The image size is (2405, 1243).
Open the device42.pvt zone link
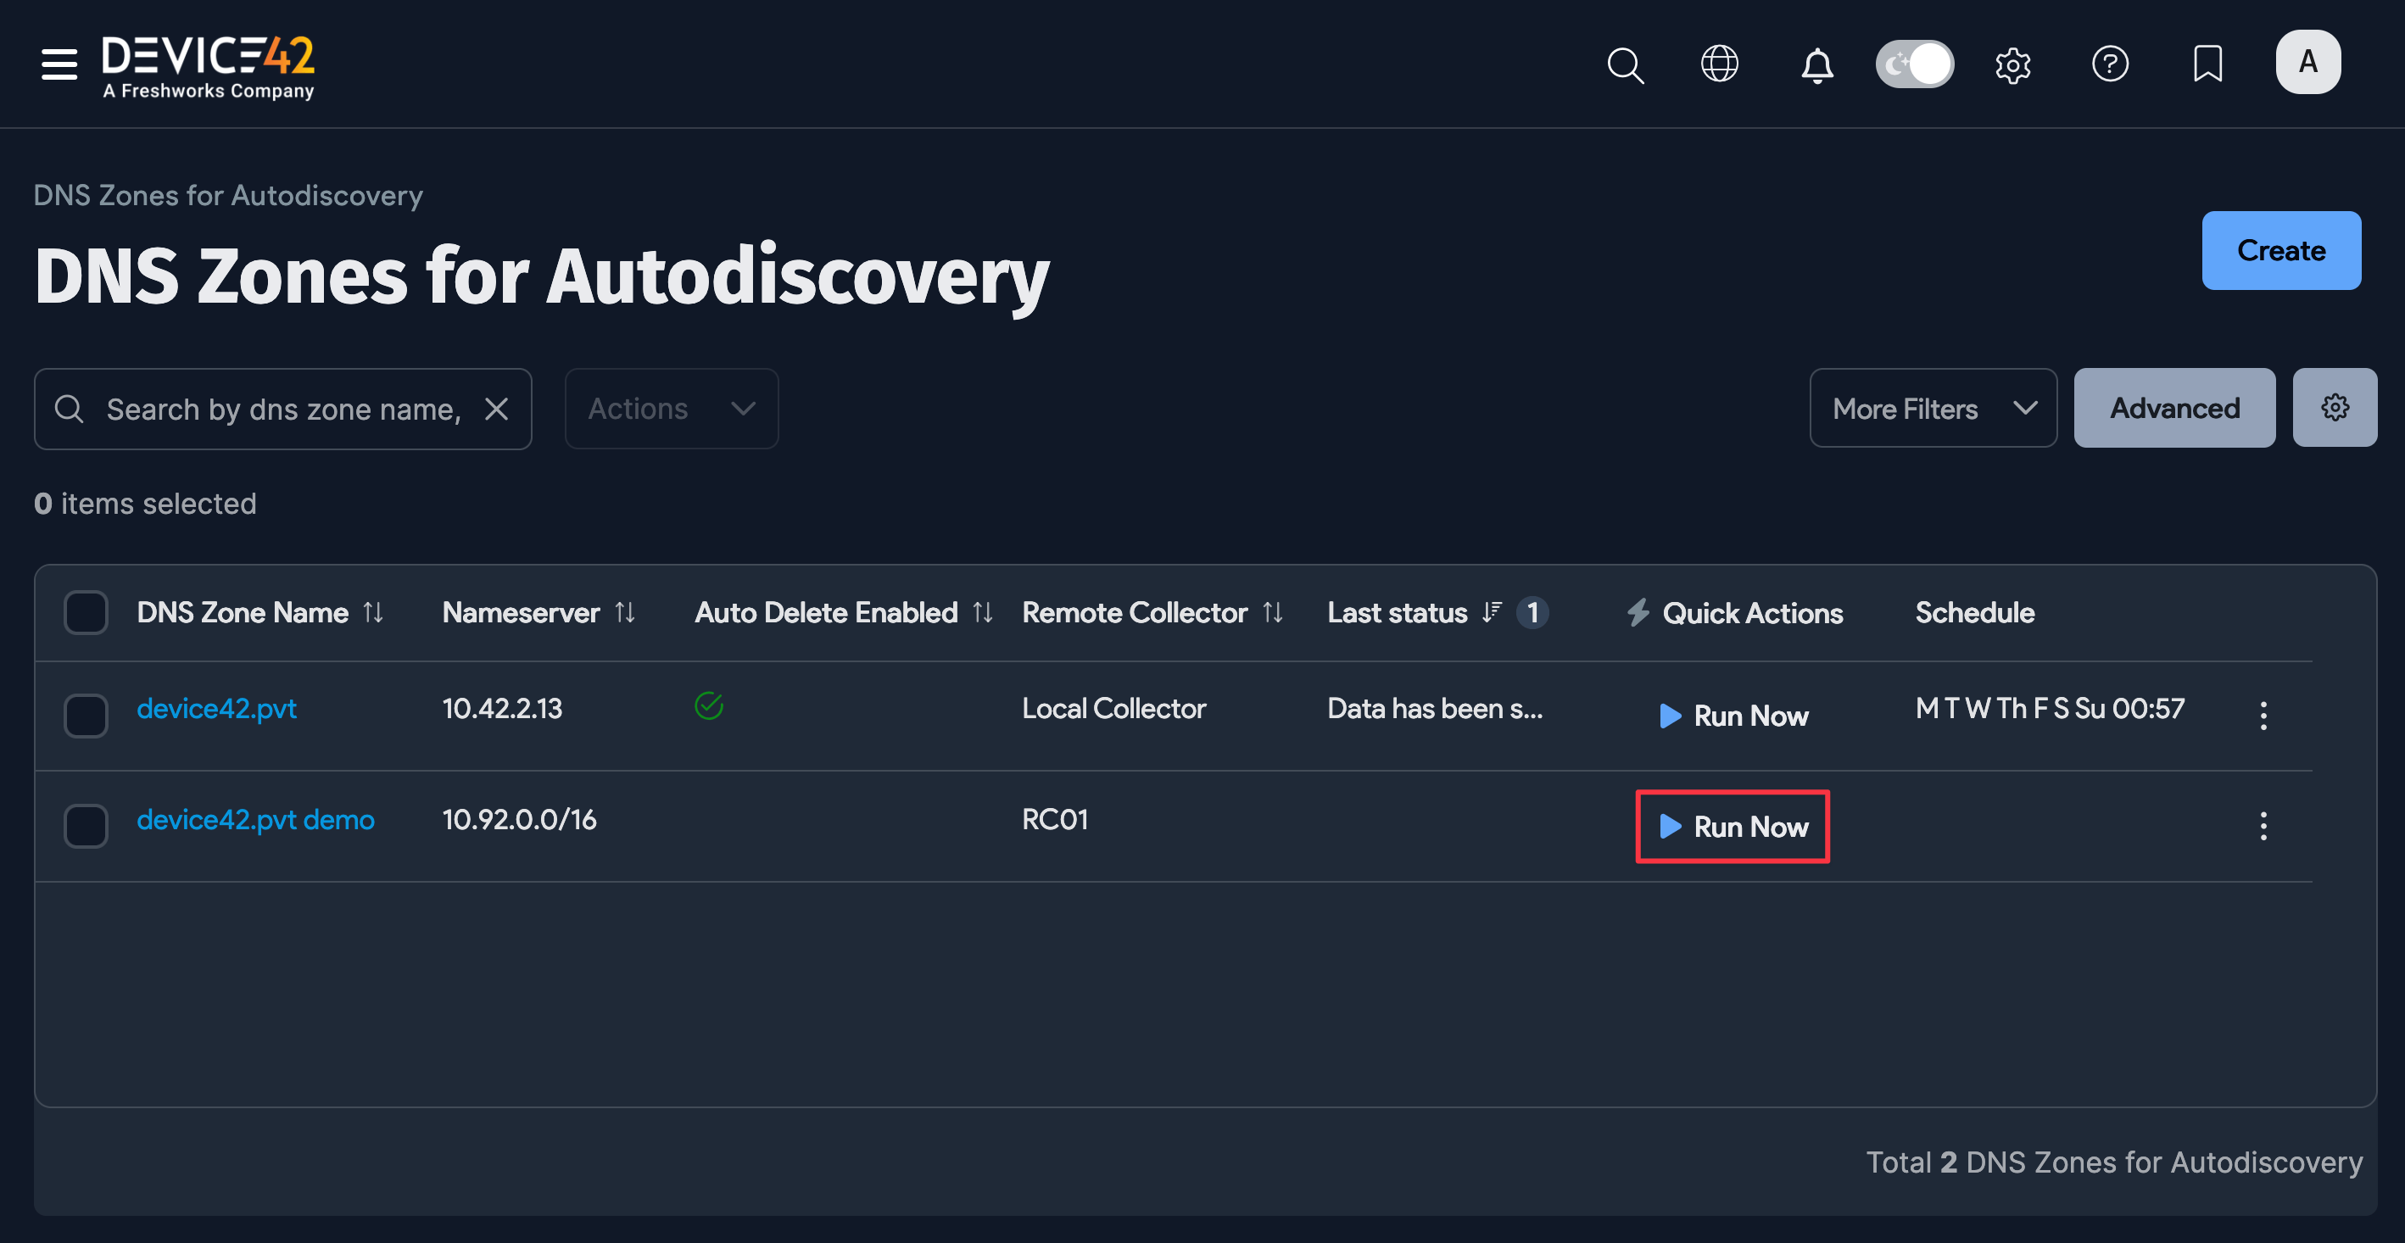pyautogui.click(x=216, y=708)
